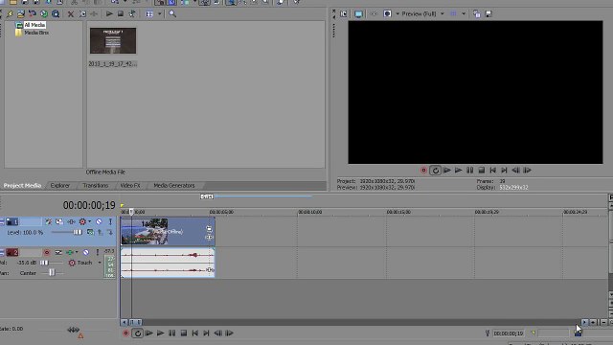613x345 pixels.
Task: Open Automation Settings dropdown on track 1
Action: pos(89,221)
